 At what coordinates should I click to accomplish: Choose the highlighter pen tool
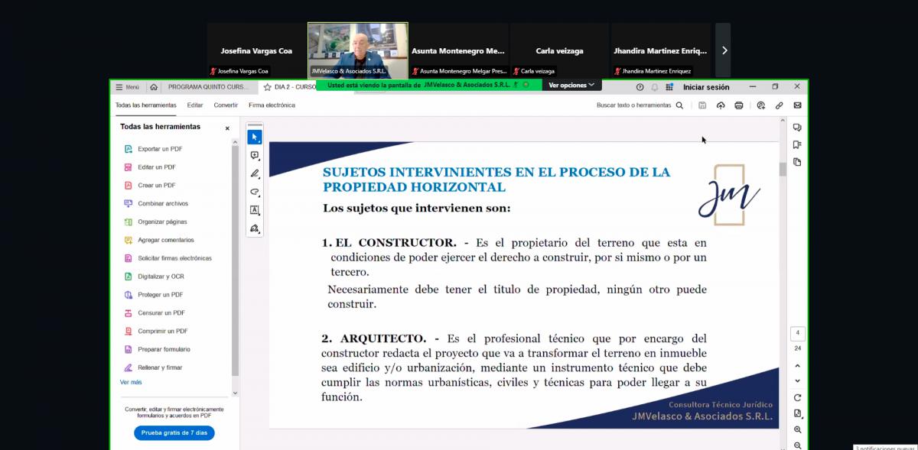[255, 173]
